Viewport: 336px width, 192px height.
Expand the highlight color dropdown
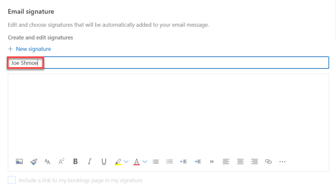(126, 162)
